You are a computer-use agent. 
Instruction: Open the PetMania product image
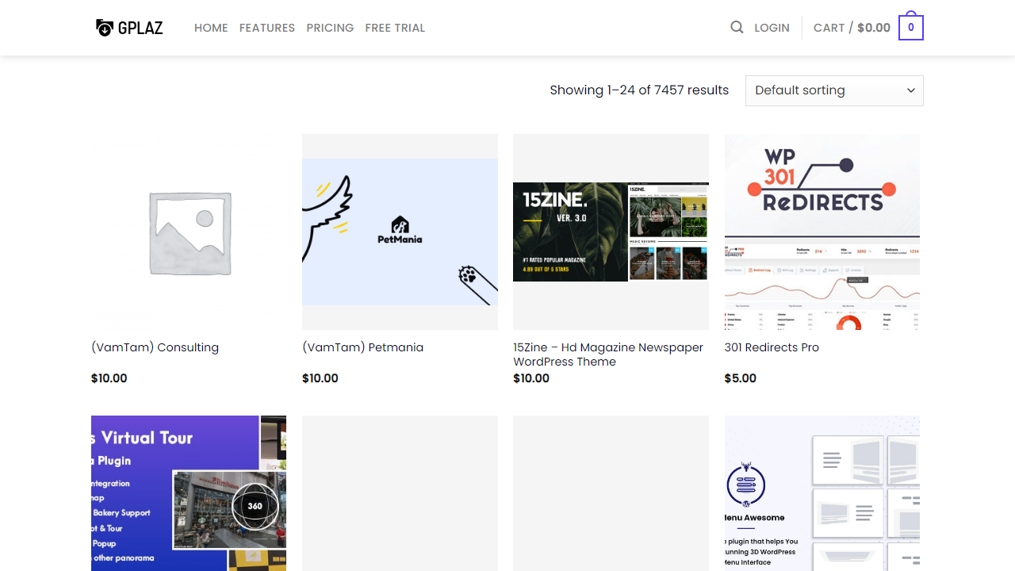400,232
